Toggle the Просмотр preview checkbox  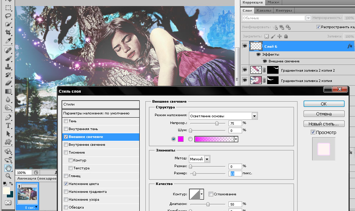point(313,132)
